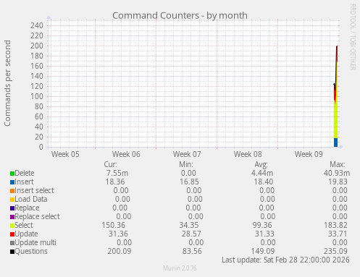This screenshot has width=360, height=277.
Task: Click the 'Week 06' x-axis label
Action: (x=126, y=154)
